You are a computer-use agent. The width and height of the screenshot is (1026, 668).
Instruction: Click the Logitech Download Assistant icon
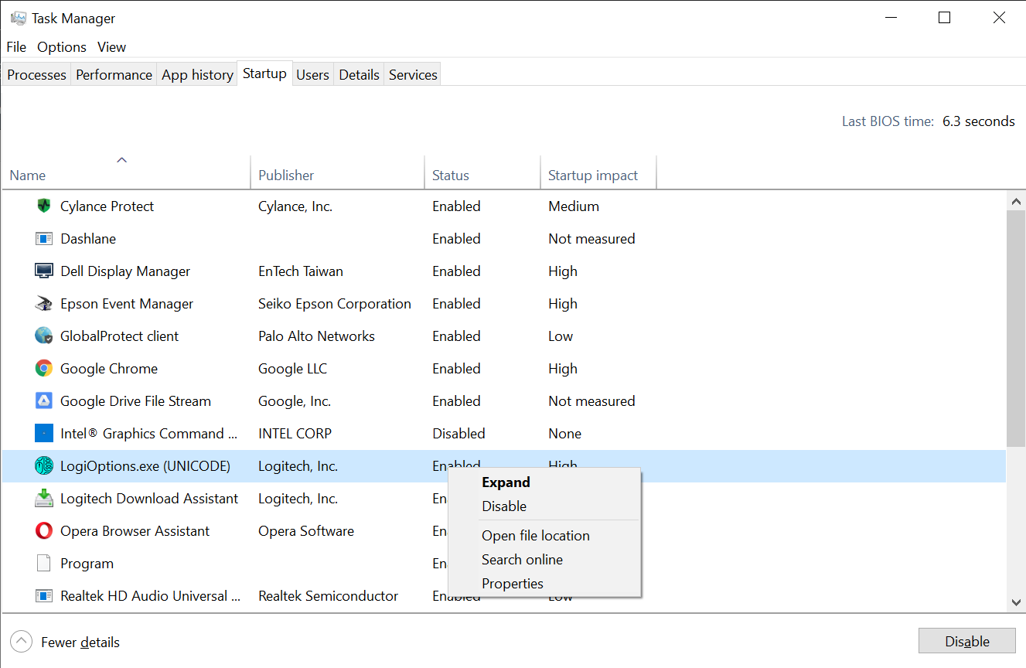44,499
